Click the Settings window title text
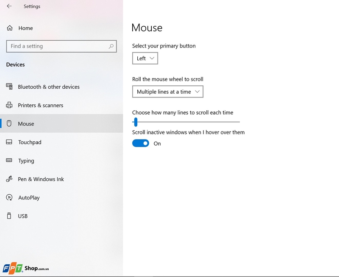The image size is (339, 277). [32, 6]
